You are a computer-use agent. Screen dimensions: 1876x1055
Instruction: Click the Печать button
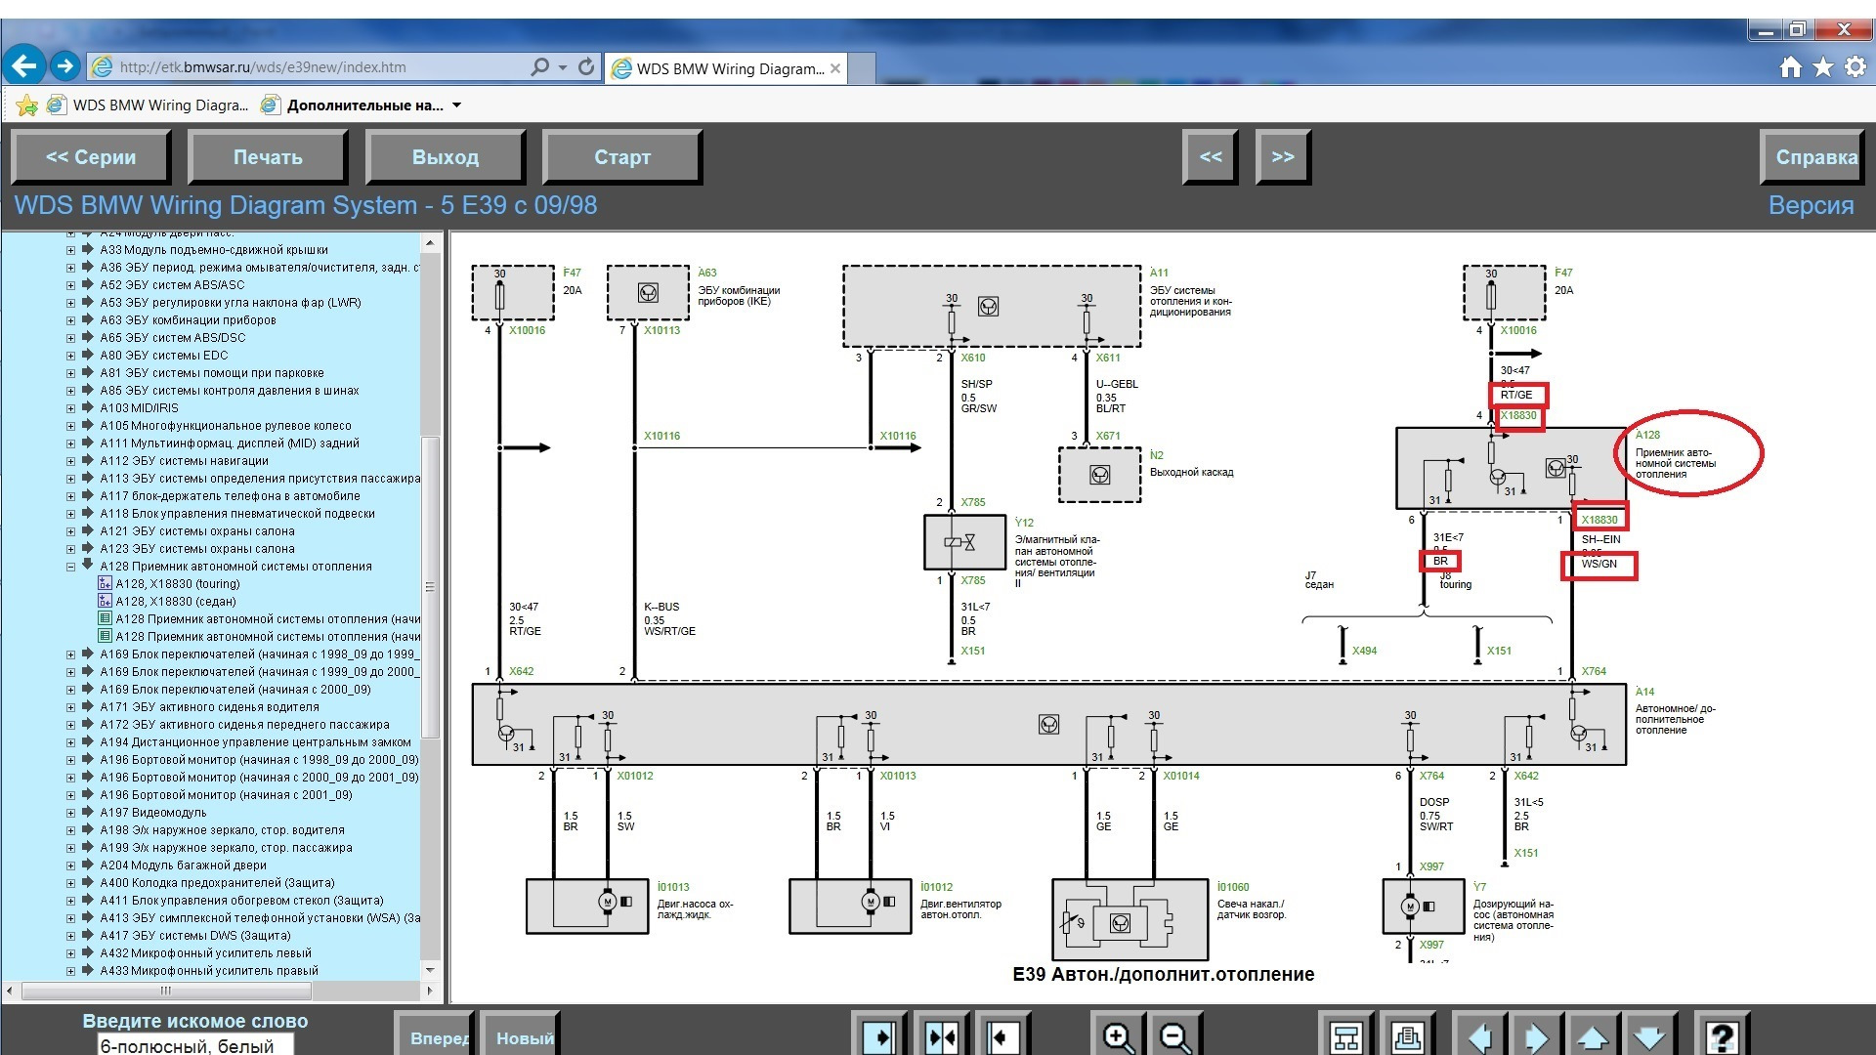point(268,157)
